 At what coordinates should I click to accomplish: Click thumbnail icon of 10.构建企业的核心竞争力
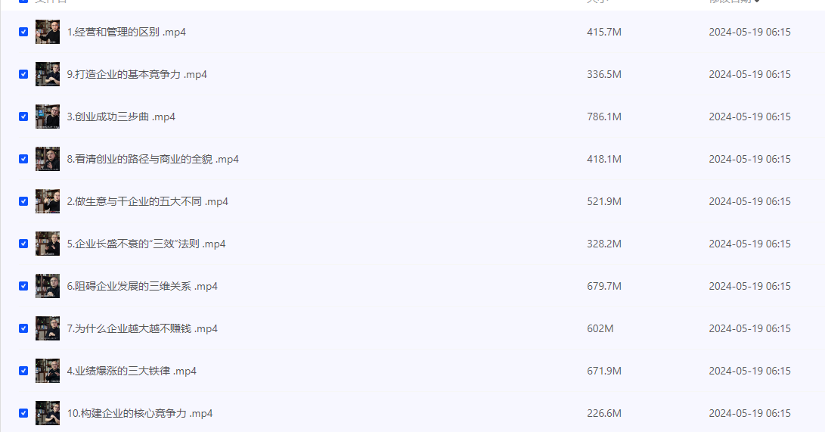(x=48, y=413)
